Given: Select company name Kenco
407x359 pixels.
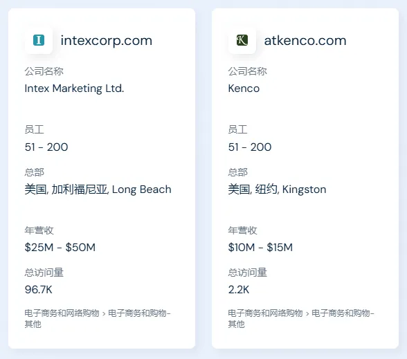Looking at the screenshot, I should point(244,89).
